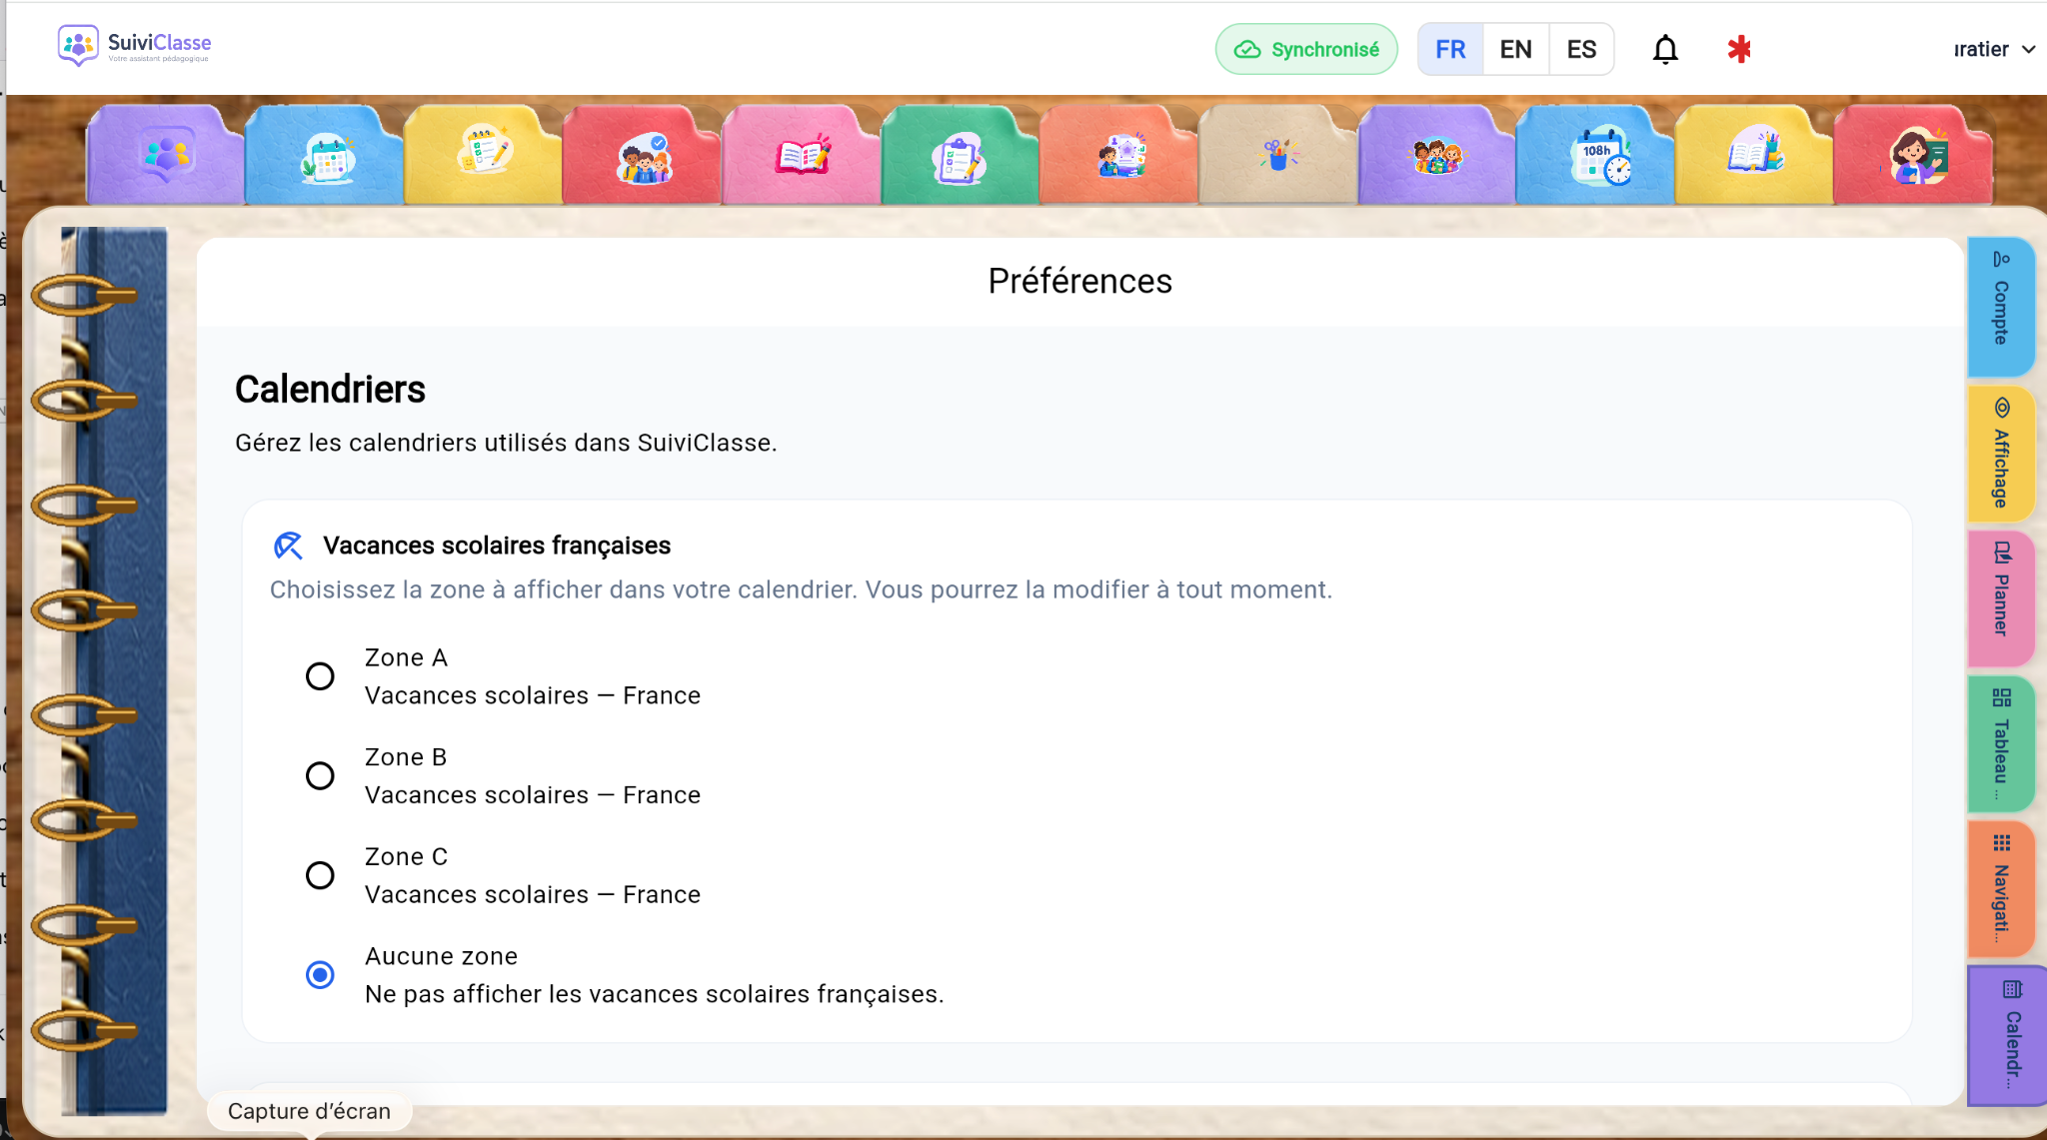Screen dimensions: 2047x1140
Task: Click the text 'Gérez les calendriers utilisés dans SuiviClasse.'
Action: 506,443
